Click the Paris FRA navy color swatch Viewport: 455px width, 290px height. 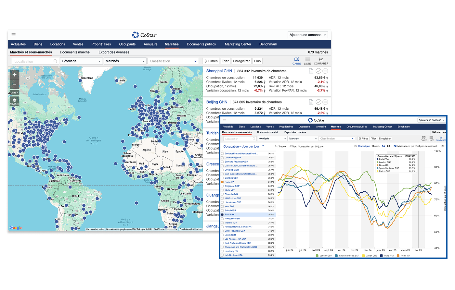(222, 214)
